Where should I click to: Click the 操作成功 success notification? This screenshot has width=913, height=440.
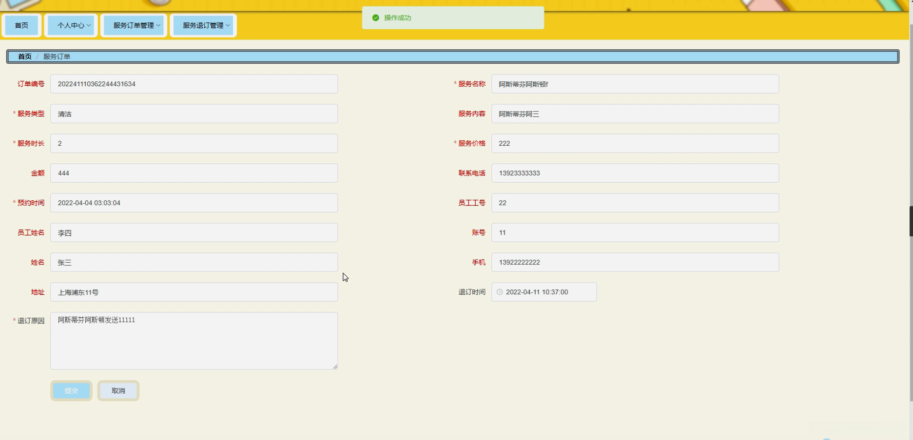(x=453, y=18)
